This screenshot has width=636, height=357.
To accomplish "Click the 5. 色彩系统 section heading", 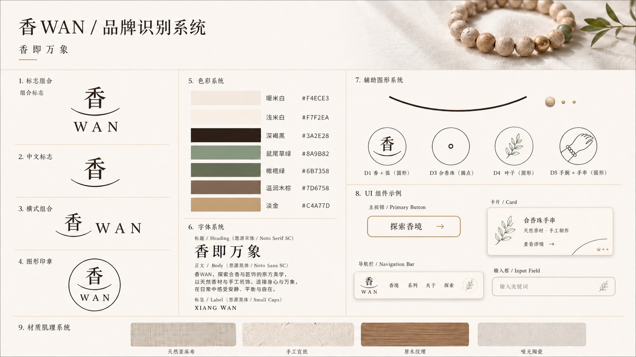I will pyautogui.click(x=206, y=81).
